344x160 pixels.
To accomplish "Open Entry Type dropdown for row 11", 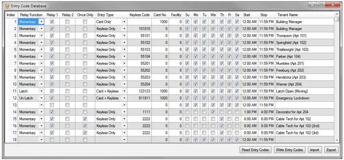I will (x=124, y=91).
